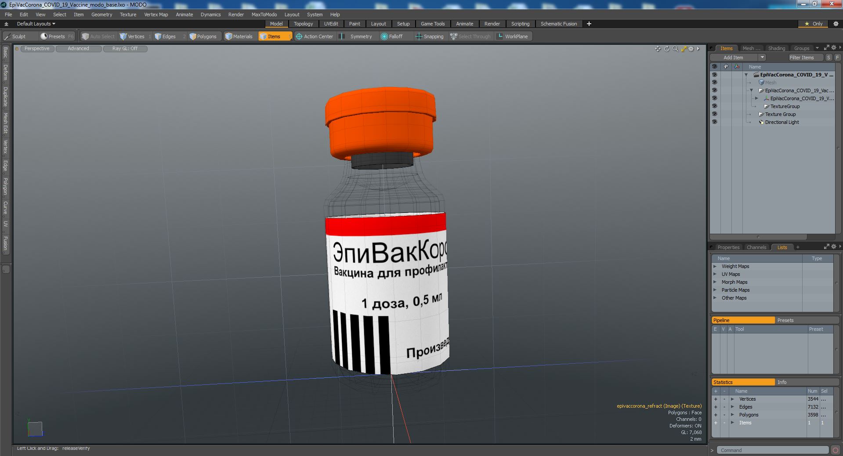This screenshot has width=843, height=456.
Task: Click the Advanced shading style button
Action: (78, 49)
